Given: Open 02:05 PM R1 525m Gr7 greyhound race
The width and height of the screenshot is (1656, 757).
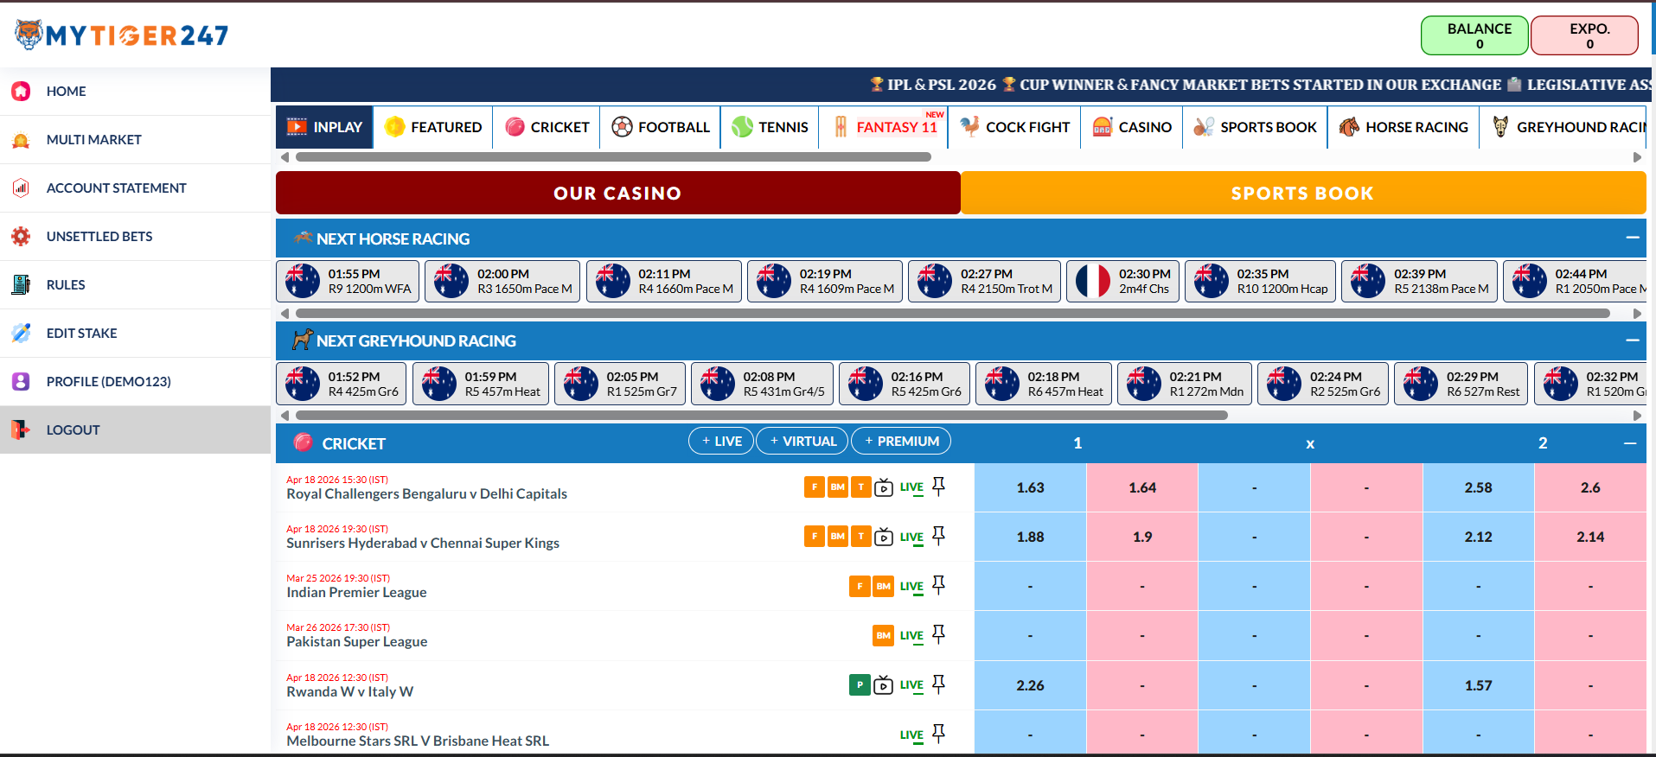Looking at the screenshot, I should (620, 384).
